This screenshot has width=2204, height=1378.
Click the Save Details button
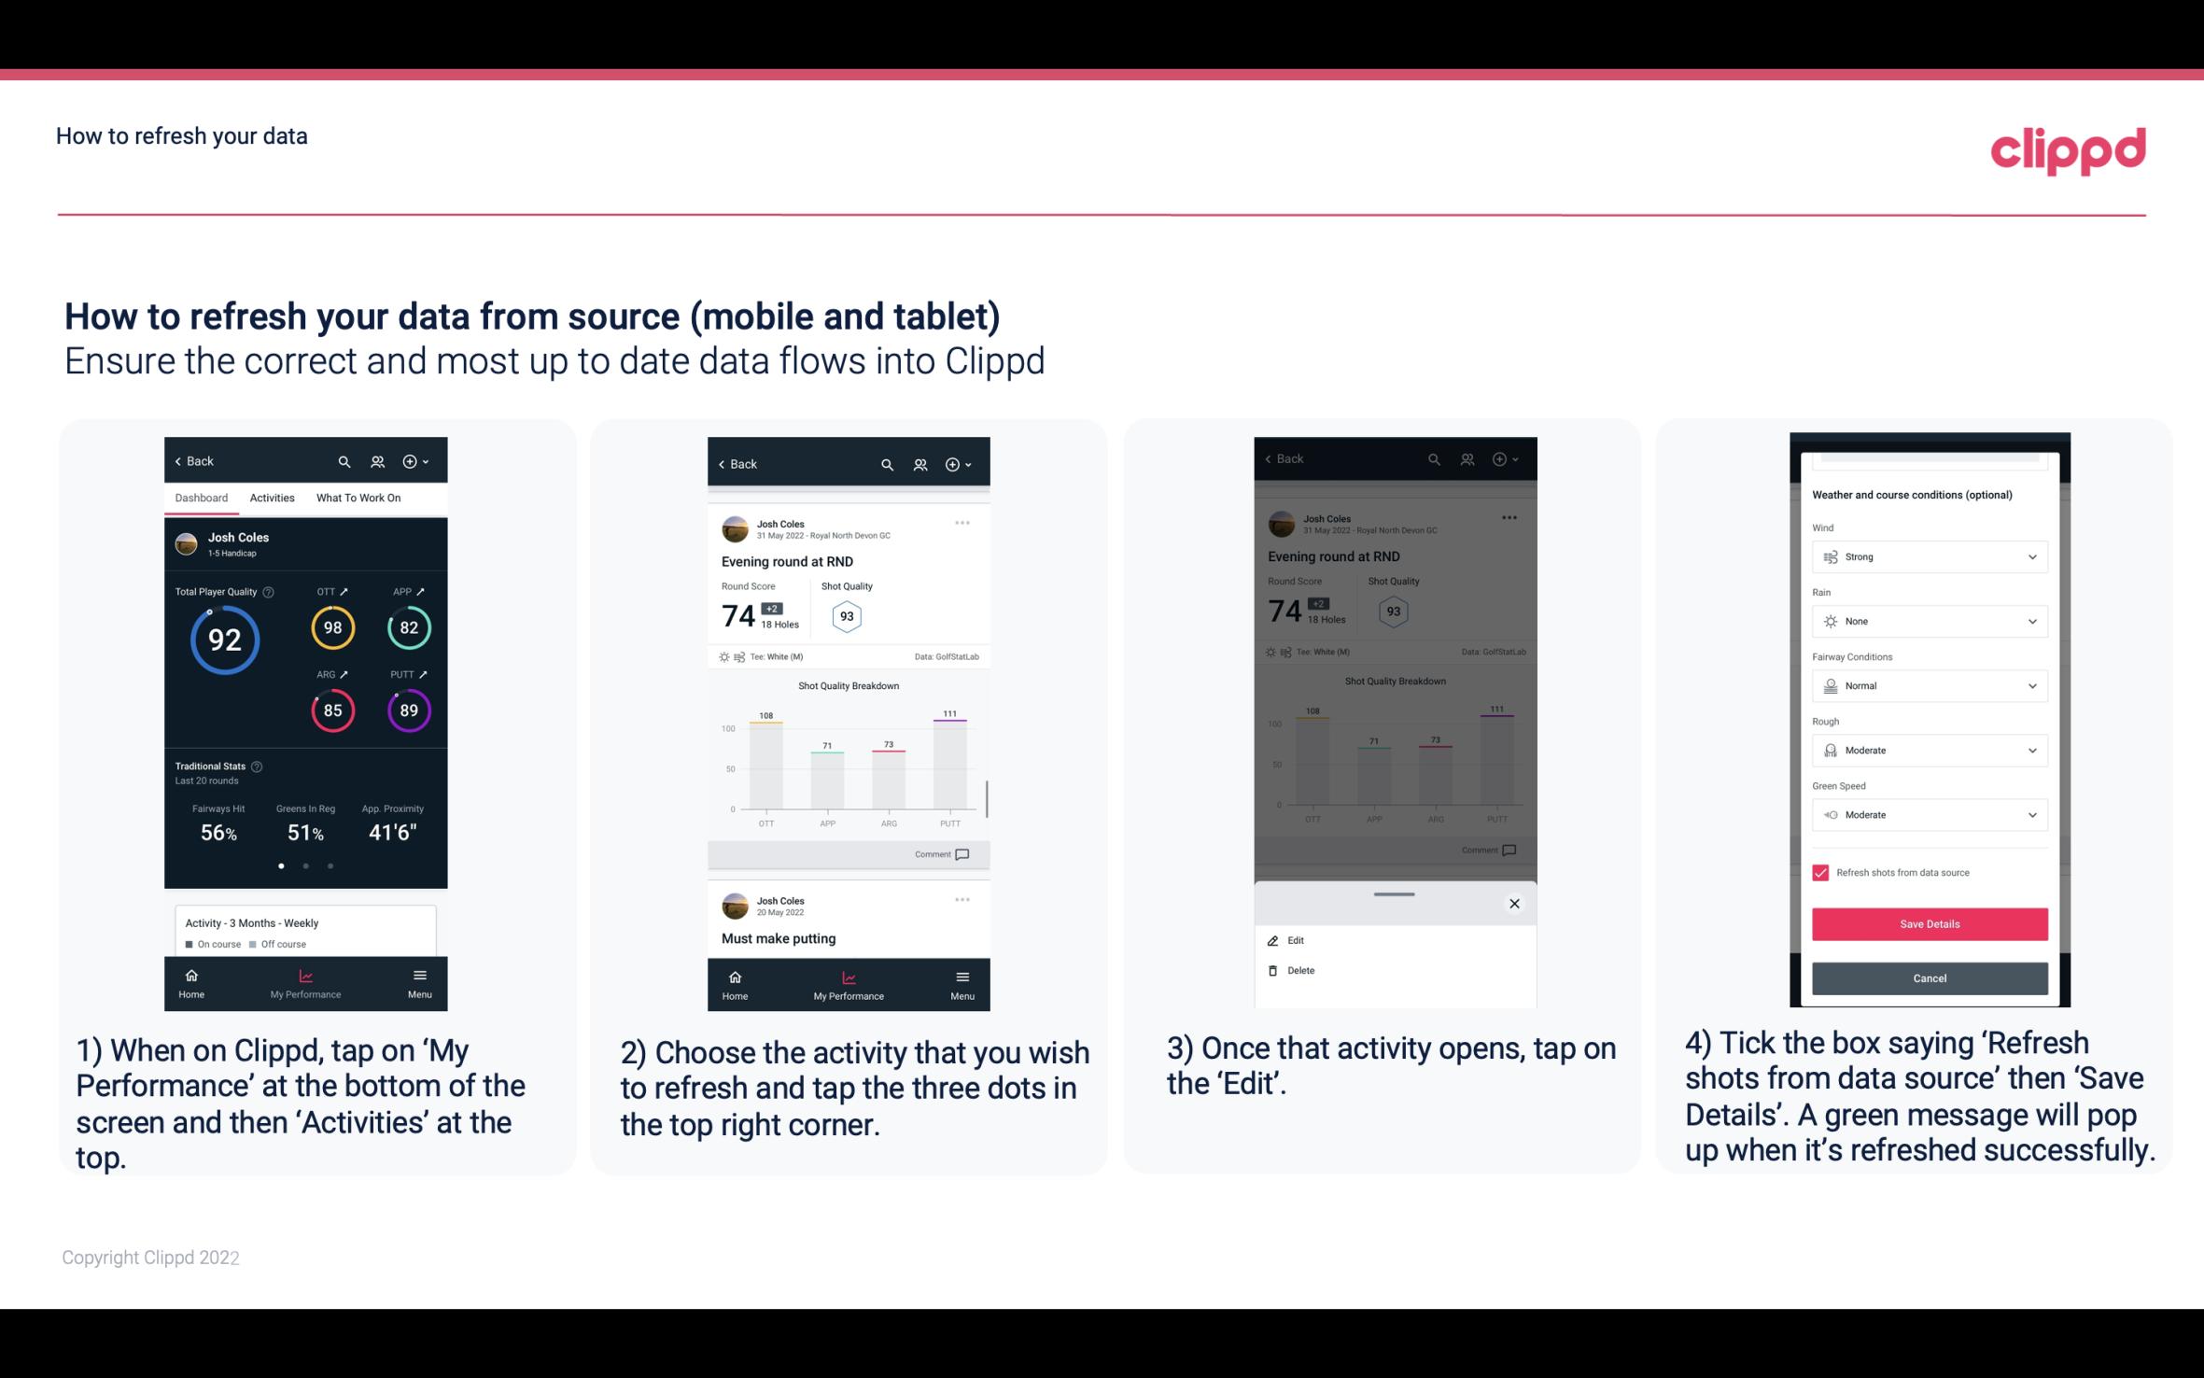point(1928,924)
